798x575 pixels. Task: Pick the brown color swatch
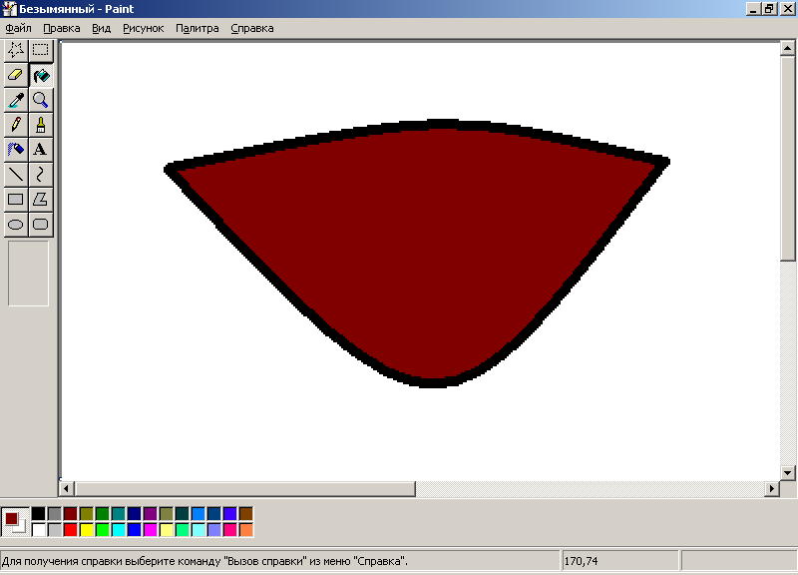[245, 513]
